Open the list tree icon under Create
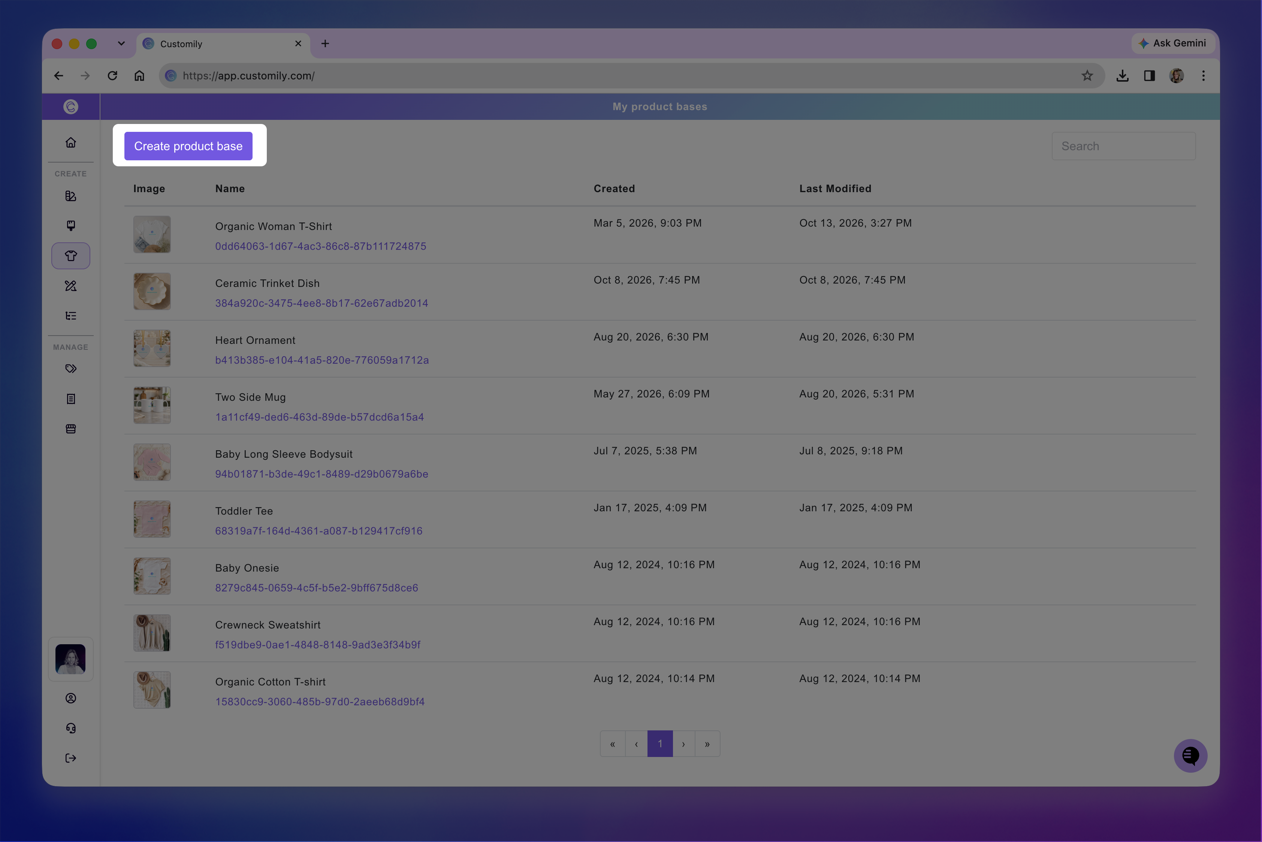 tap(70, 316)
